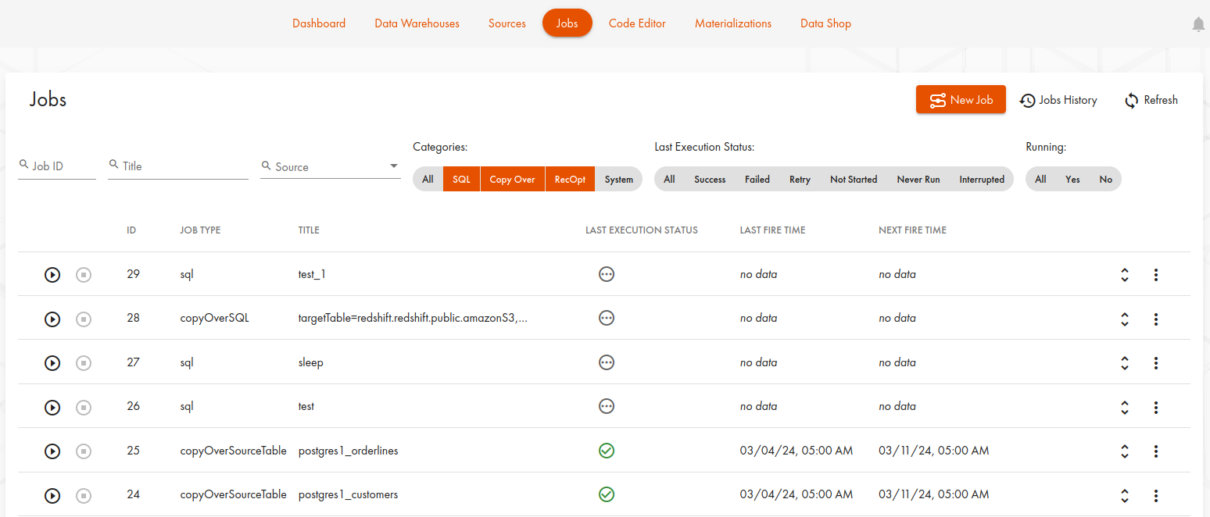Open notifications bell icon
1210x517 pixels.
click(1198, 25)
